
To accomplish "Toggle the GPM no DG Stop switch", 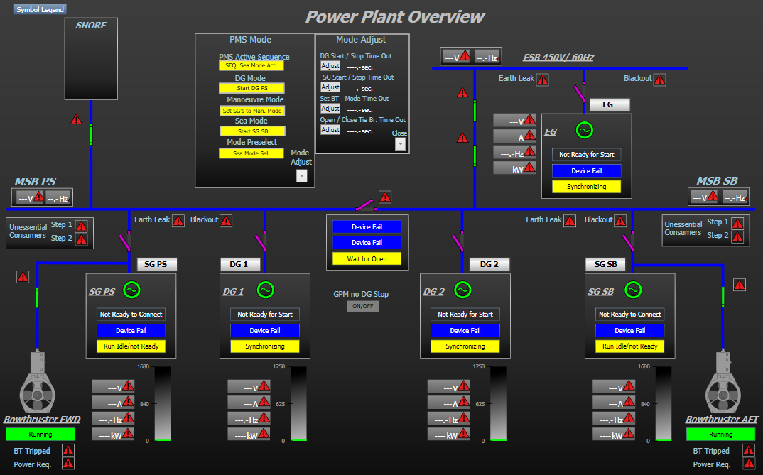I will click(363, 306).
